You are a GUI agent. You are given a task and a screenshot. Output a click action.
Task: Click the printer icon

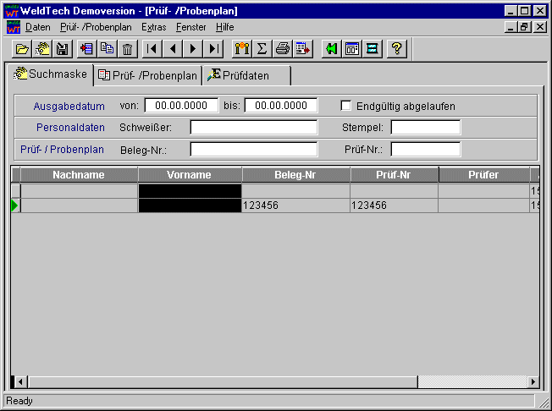pyautogui.click(x=283, y=49)
